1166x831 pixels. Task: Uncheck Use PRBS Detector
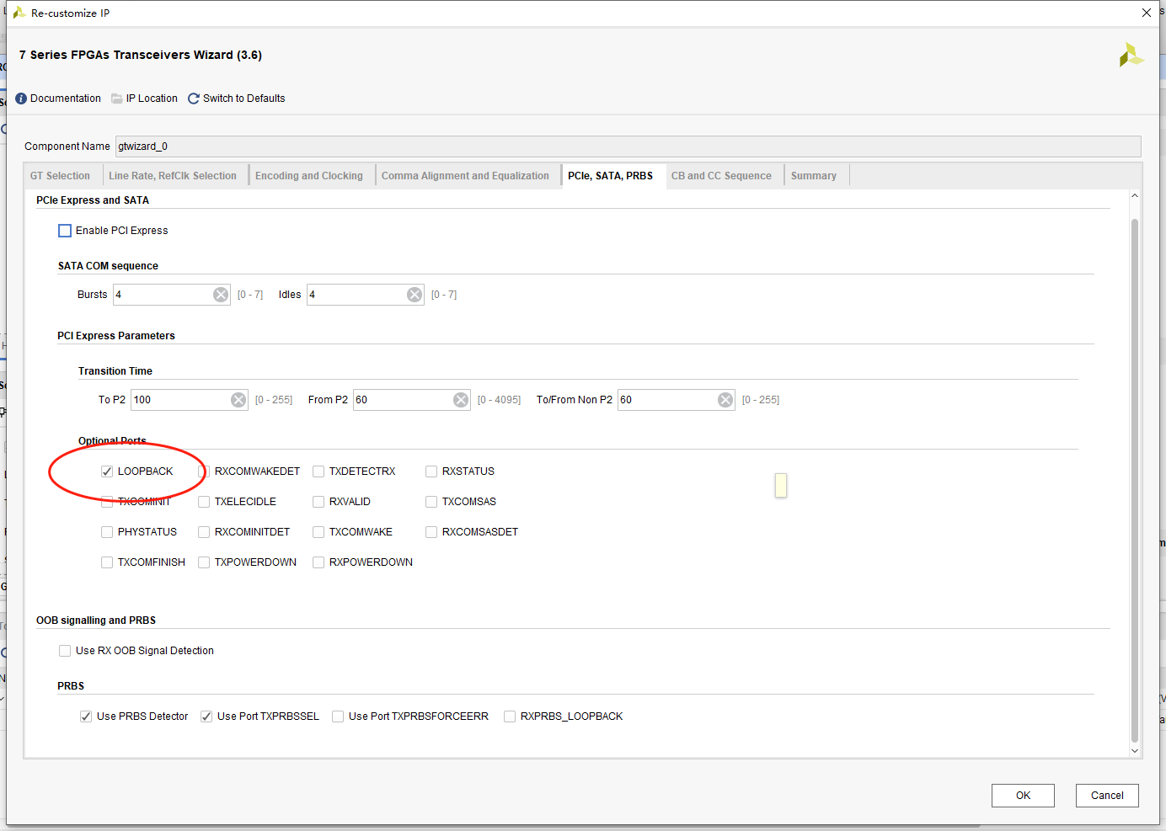[x=86, y=716]
